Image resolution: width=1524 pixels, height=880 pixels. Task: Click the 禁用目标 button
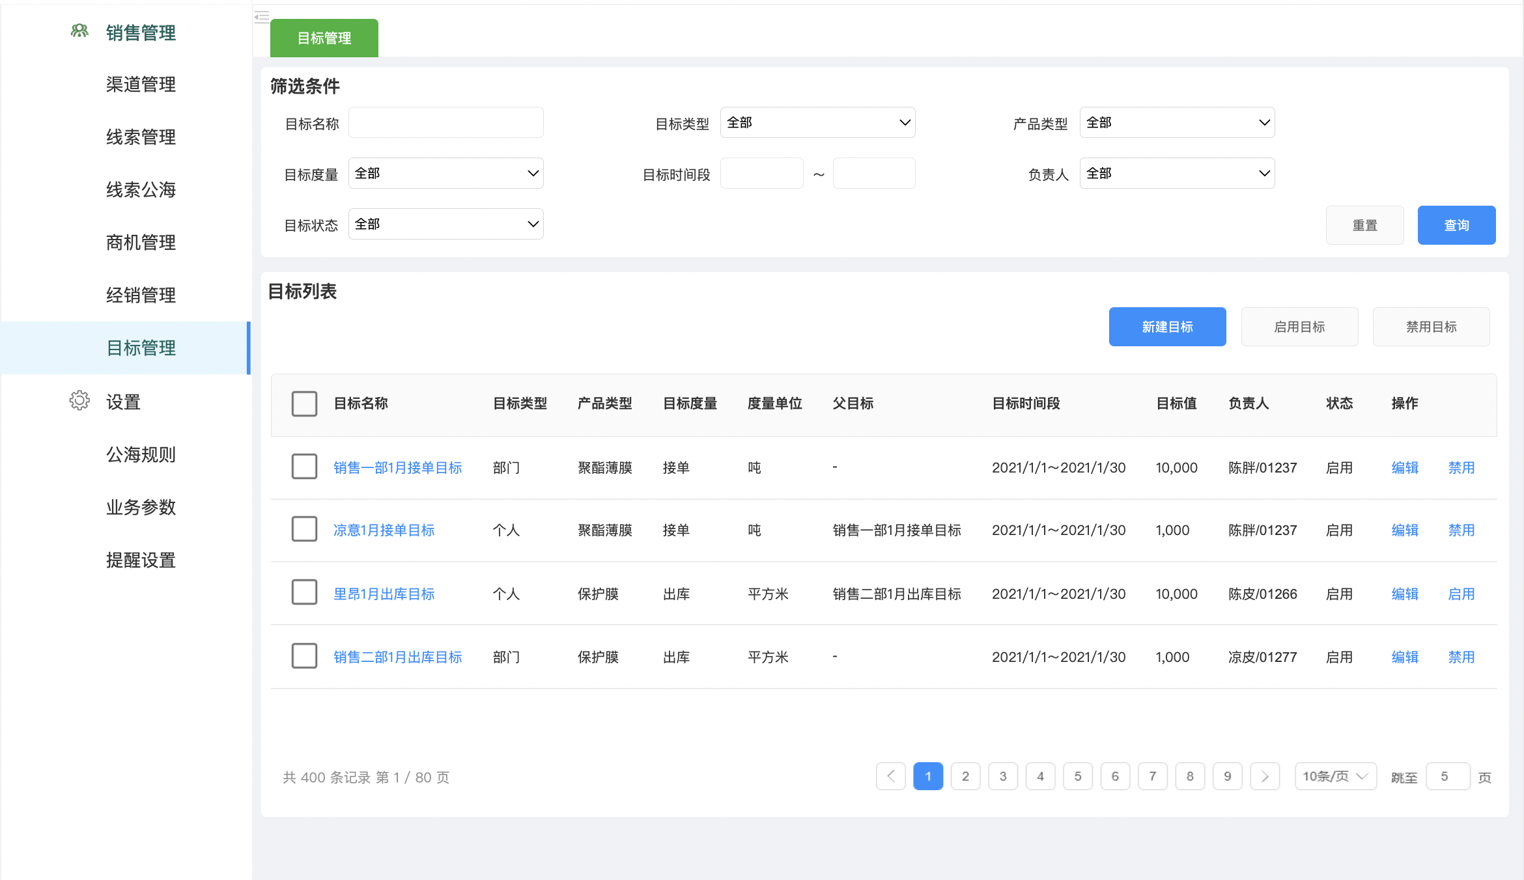[x=1431, y=327]
